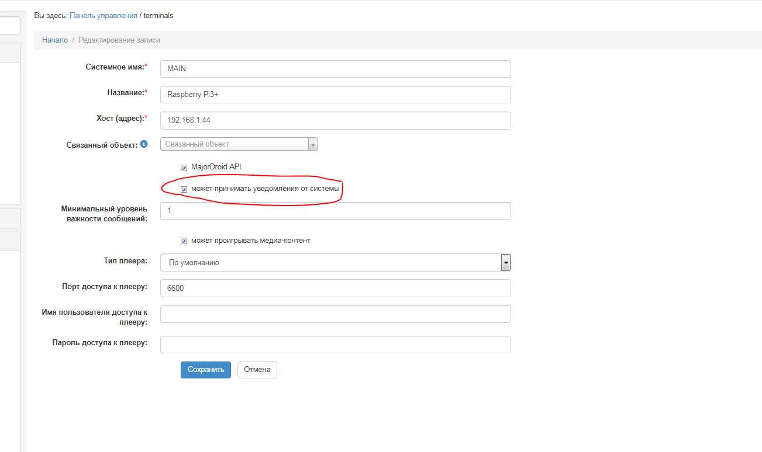Focus the Системное имя field
This screenshot has height=452, width=762.
coord(335,69)
